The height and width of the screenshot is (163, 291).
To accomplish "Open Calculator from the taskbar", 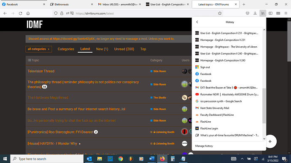I will [172, 159].
